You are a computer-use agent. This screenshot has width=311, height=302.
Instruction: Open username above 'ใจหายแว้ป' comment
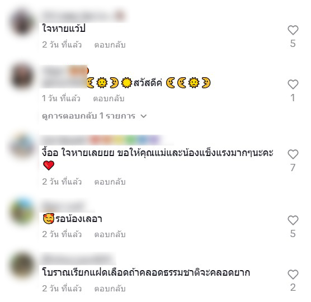[x=84, y=16]
